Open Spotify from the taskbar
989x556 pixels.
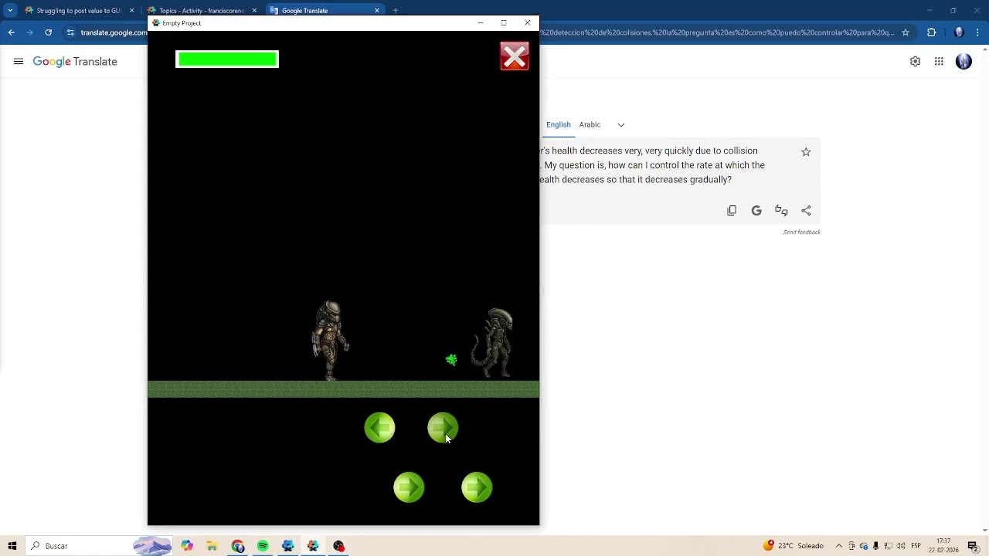pyautogui.click(x=263, y=546)
